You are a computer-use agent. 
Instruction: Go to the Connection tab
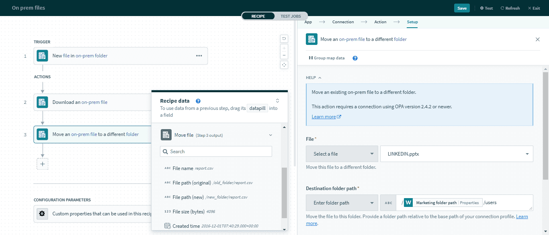pos(343,22)
